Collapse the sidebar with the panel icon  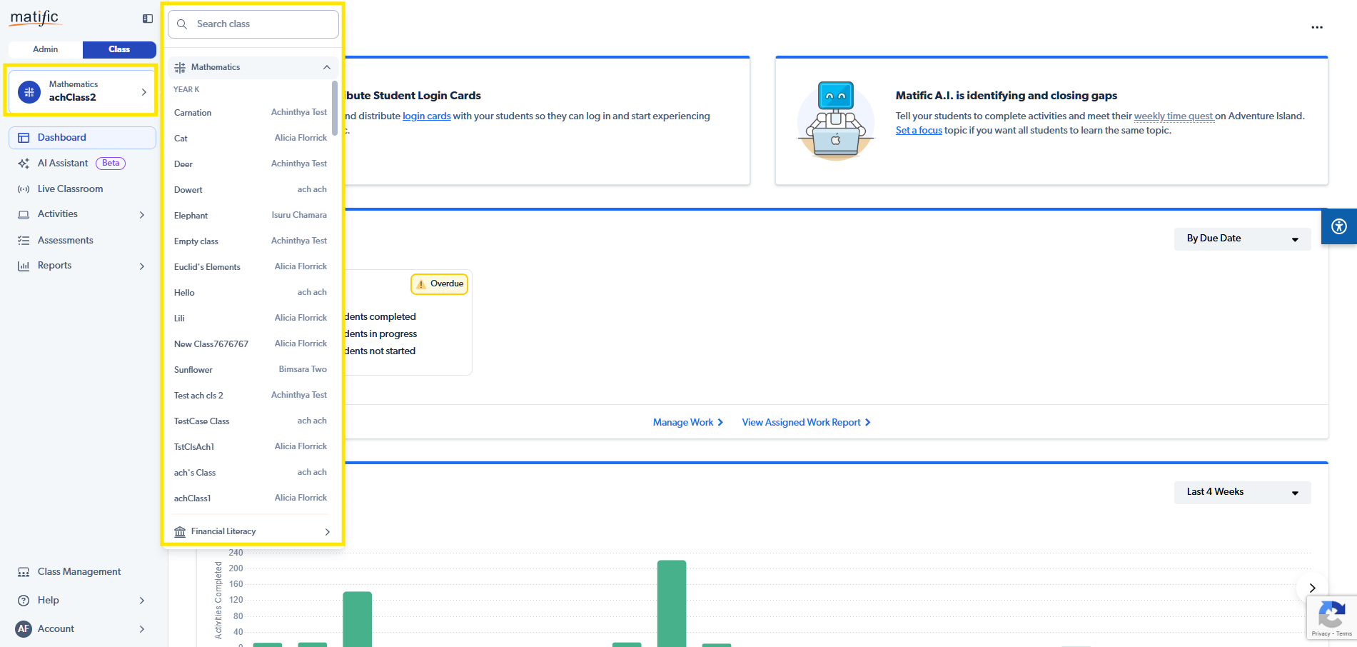pos(148,19)
